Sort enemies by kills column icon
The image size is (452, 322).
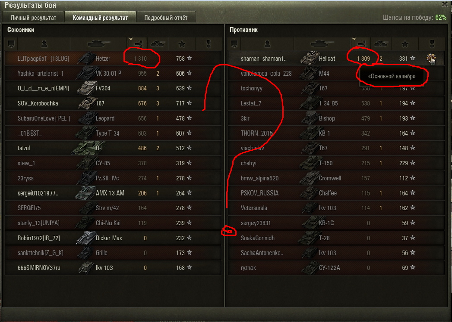pyautogui.click(x=381, y=44)
